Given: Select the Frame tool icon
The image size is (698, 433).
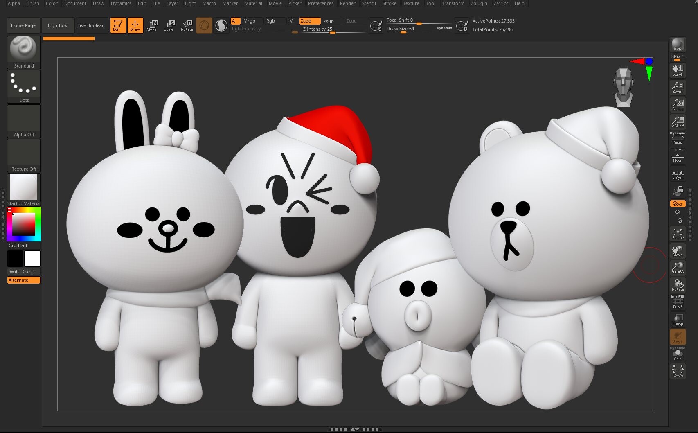Looking at the screenshot, I should [677, 233].
